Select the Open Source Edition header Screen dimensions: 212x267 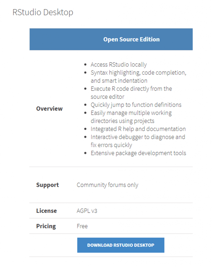pyautogui.click(x=131, y=39)
